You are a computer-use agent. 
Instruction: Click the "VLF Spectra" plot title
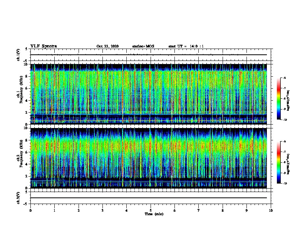click(x=44, y=46)
